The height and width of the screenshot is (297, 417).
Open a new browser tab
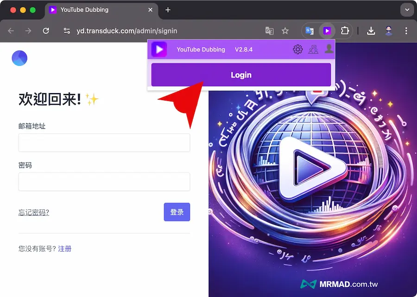click(x=168, y=10)
